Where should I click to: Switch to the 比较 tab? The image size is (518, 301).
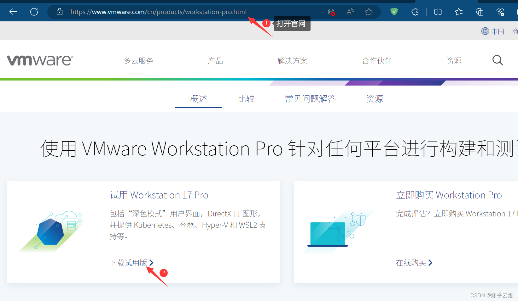point(246,99)
